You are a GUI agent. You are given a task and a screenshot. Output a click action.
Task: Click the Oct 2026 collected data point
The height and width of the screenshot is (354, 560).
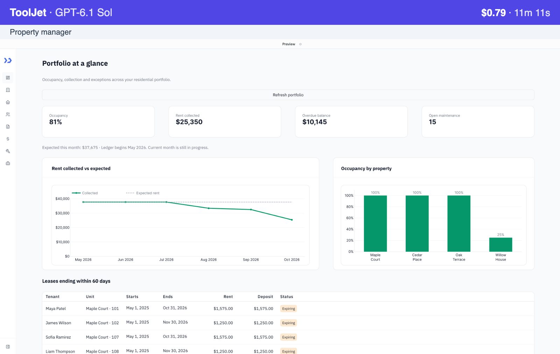(292, 220)
